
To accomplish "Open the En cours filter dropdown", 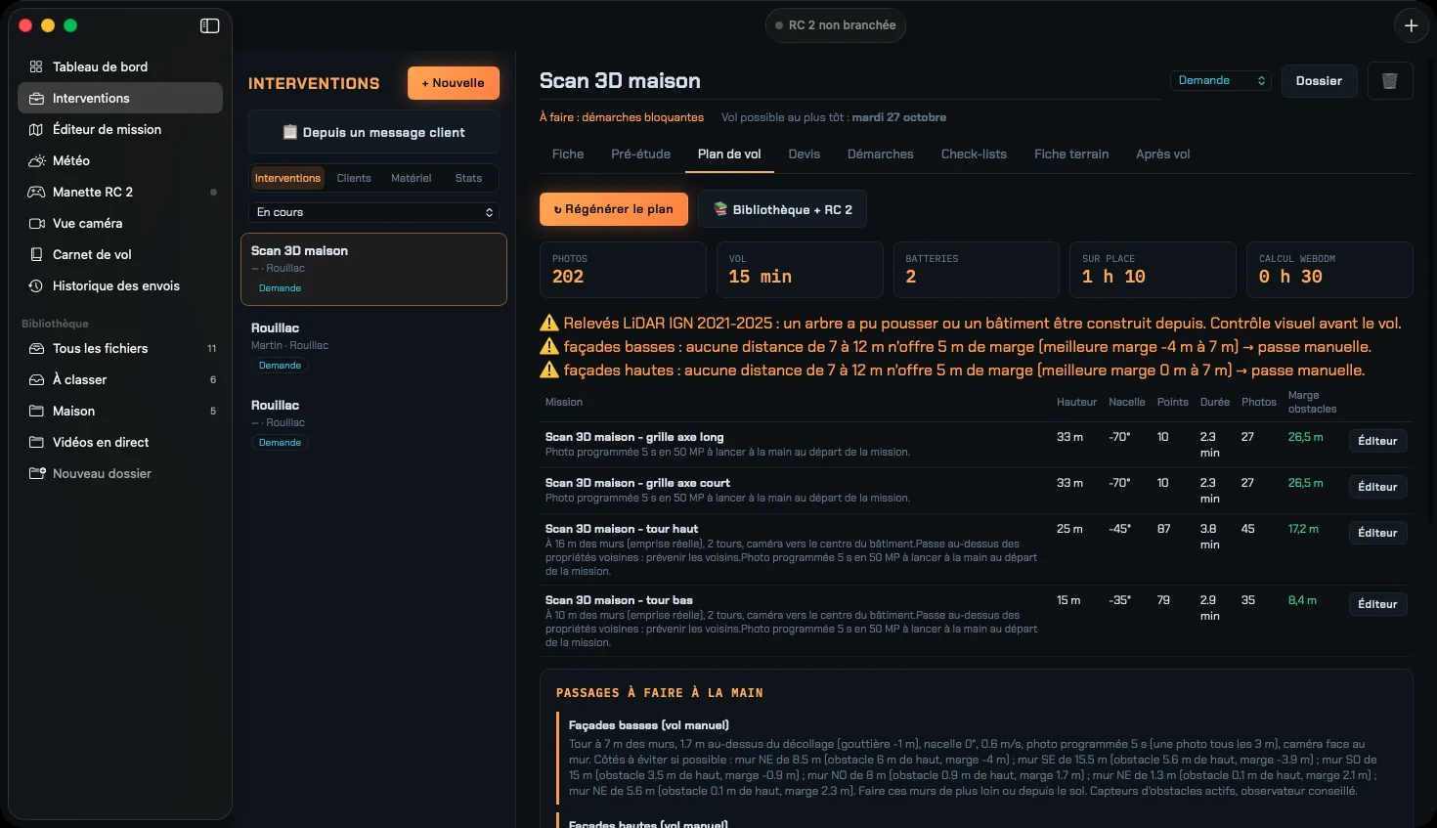I will click(x=373, y=212).
